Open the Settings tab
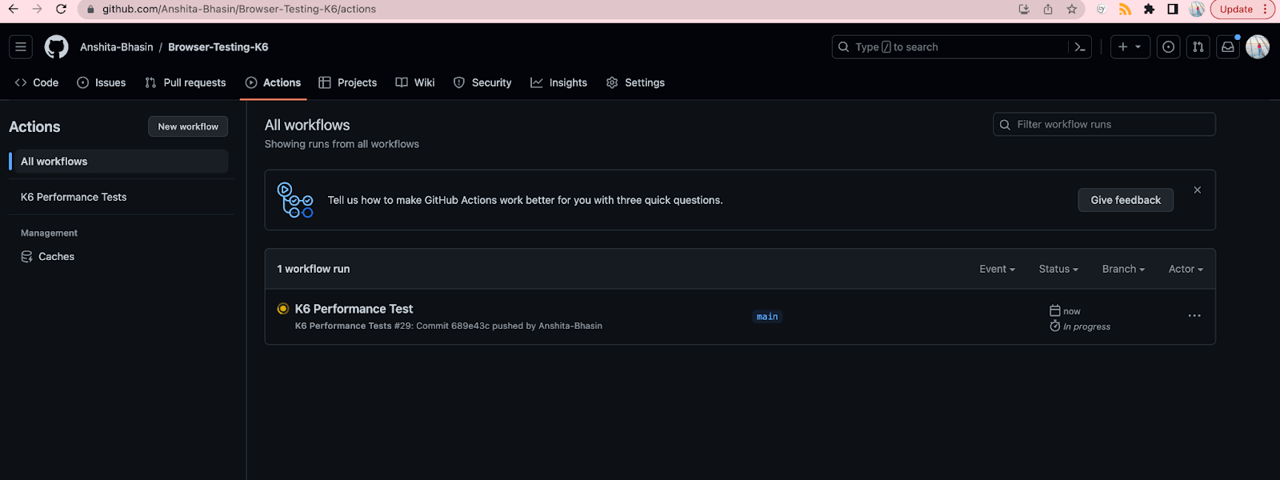Viewport: 1280px width, 480px height. [636, 82]
